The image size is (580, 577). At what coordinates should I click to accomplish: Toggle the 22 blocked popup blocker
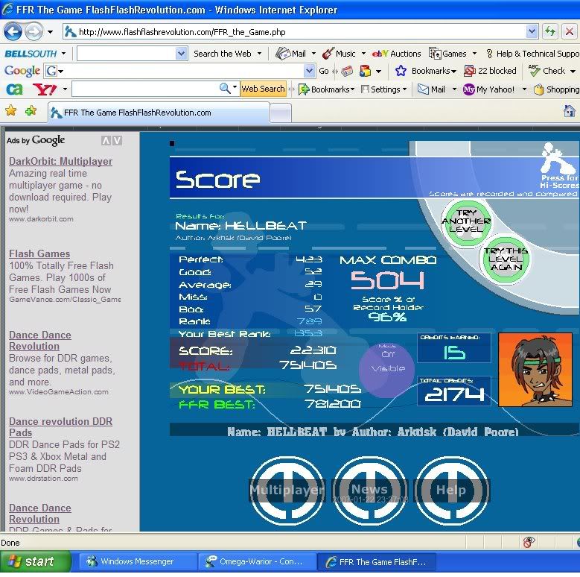490,71
